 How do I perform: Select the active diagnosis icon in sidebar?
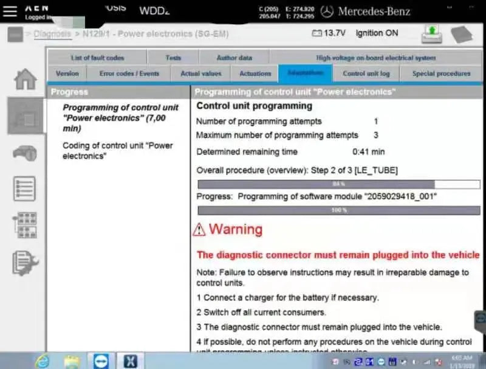pos(25,116)
